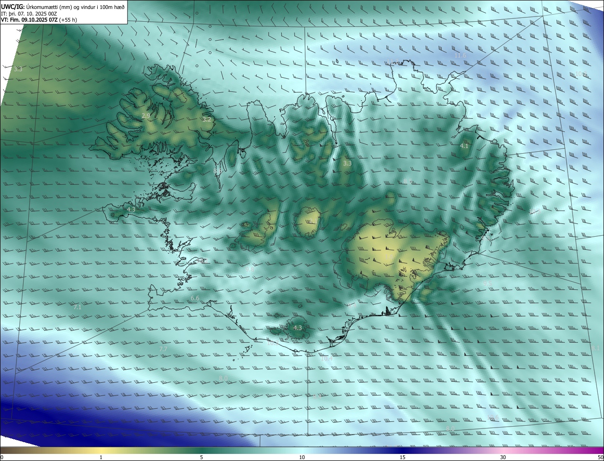This screenshot has height=461, width=604.
Task: Click the color scale label '15'
Action: pos(403,457)
